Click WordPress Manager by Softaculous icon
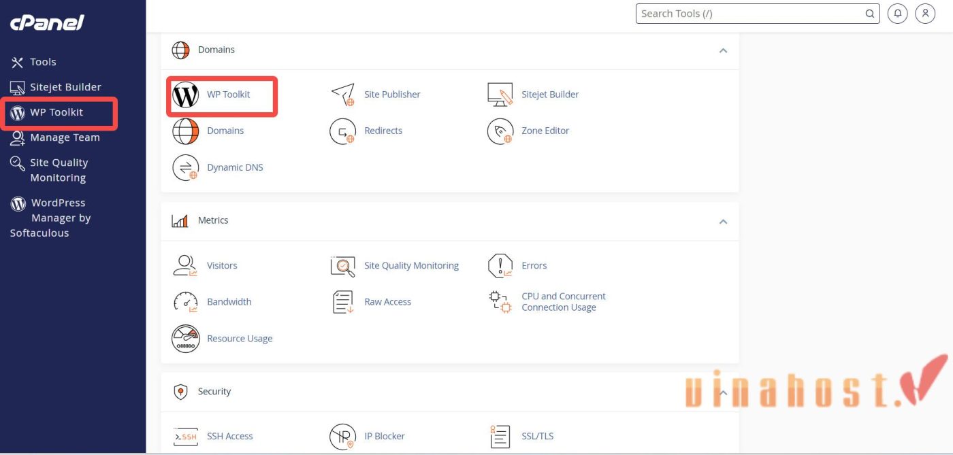The height and width of the screenshot is (455, 953). point(18,203)
